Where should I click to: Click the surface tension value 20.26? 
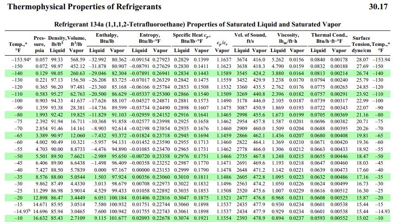pos(362,128)
